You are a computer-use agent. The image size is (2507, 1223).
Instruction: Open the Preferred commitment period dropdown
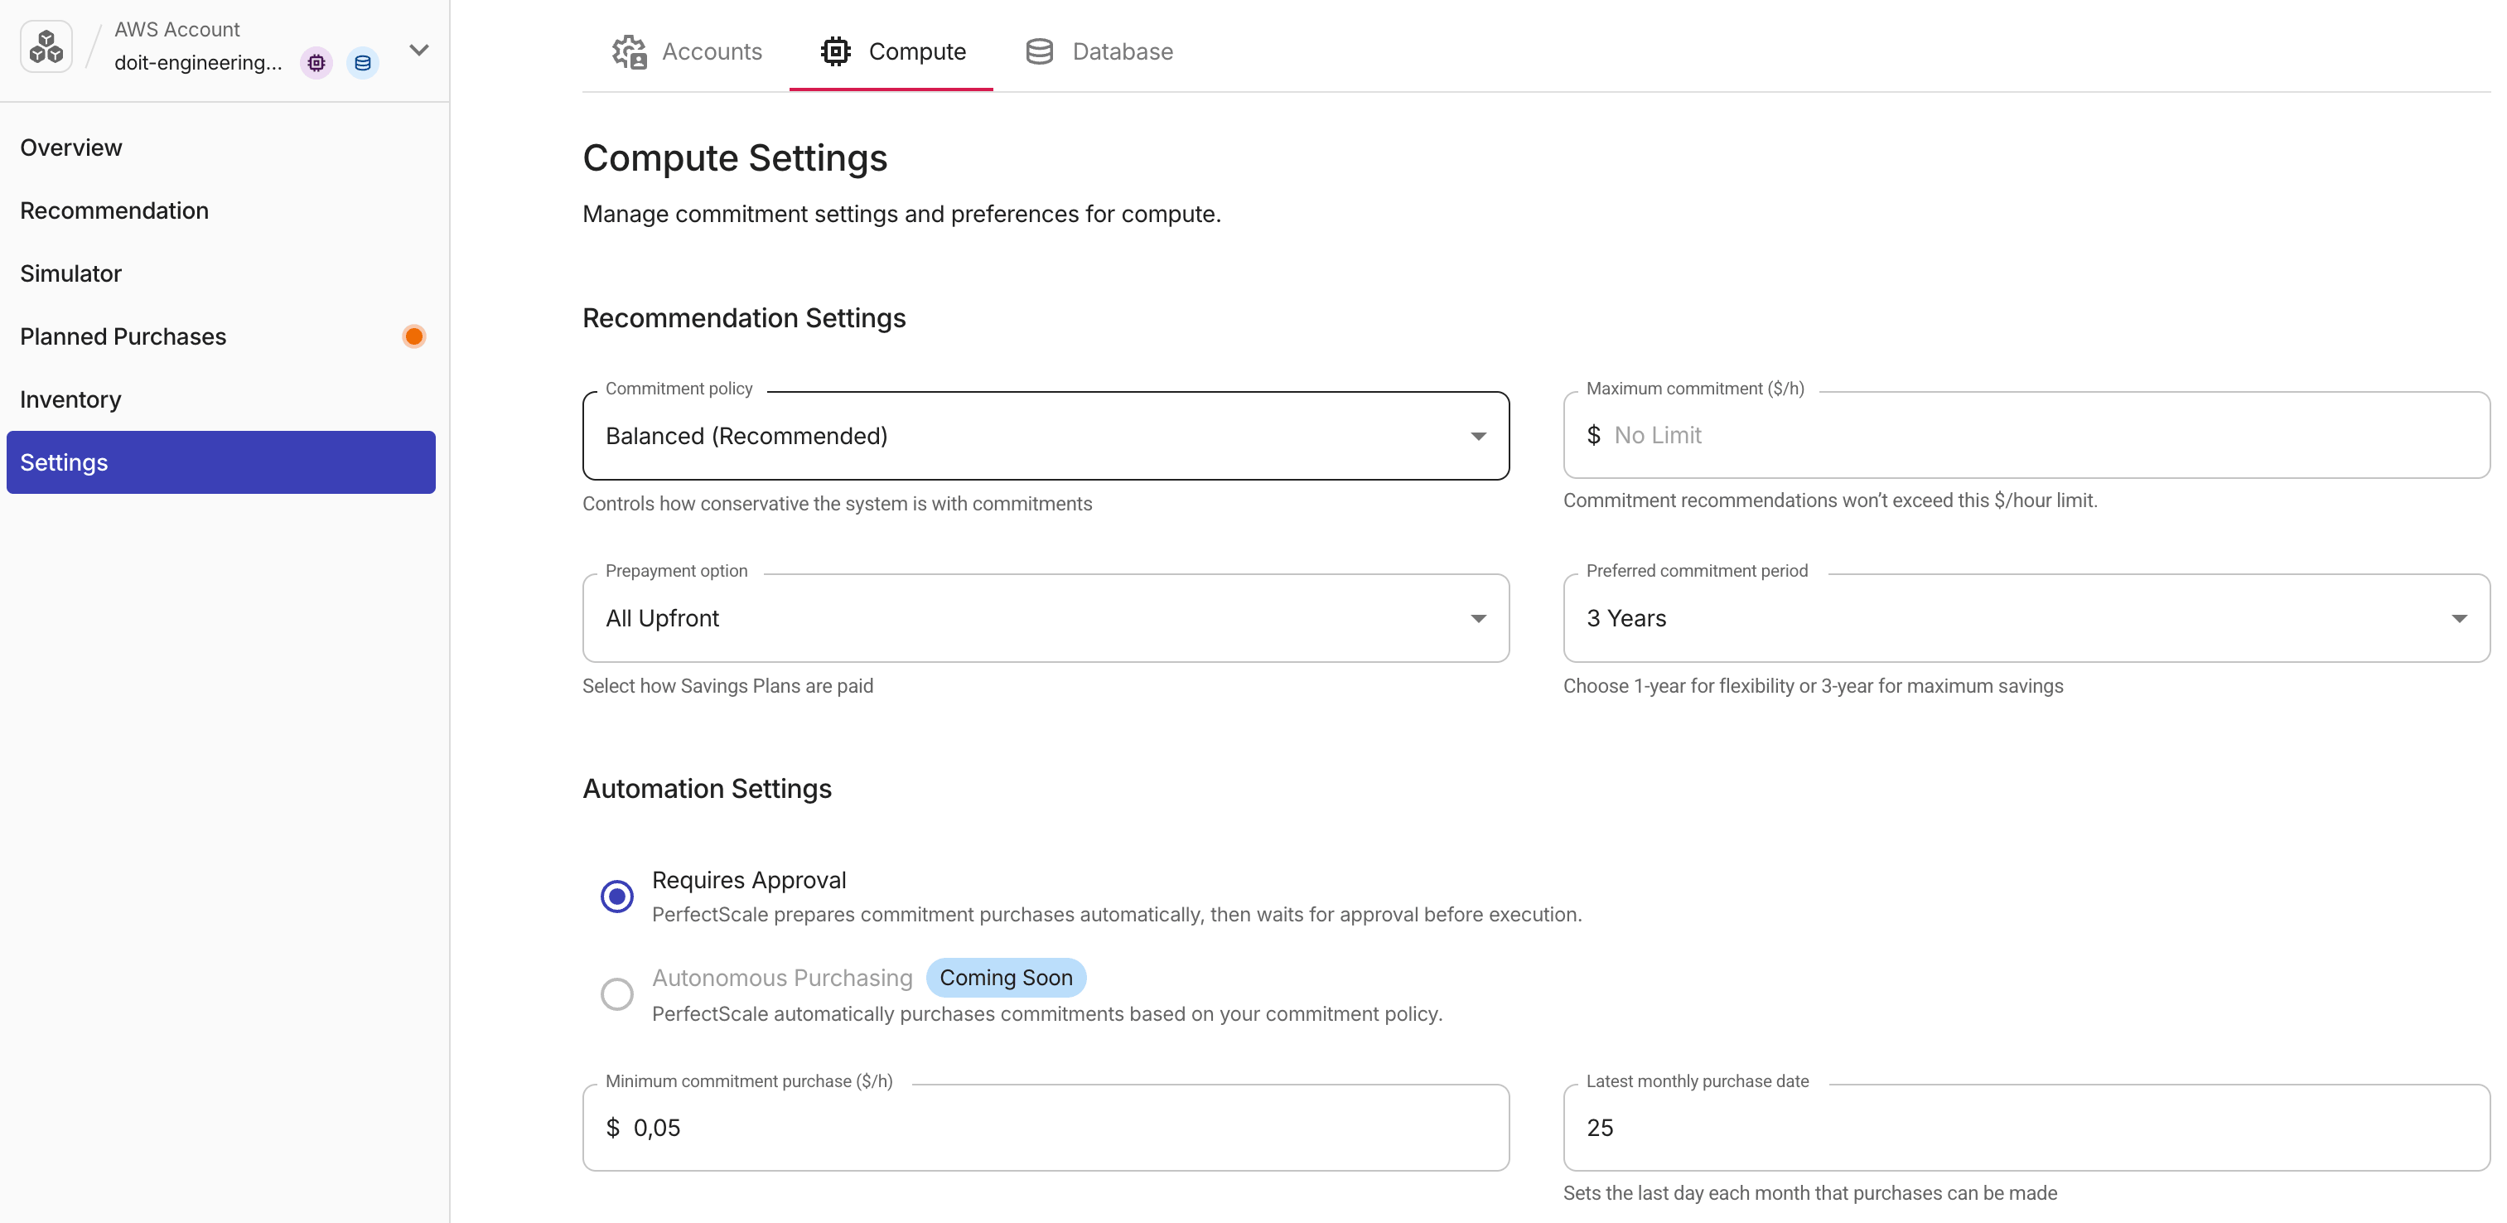2026,619
